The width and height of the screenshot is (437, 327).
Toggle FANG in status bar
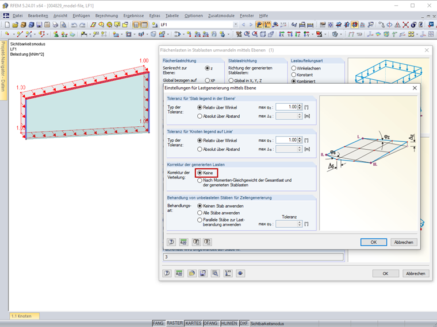pos(158,324)
